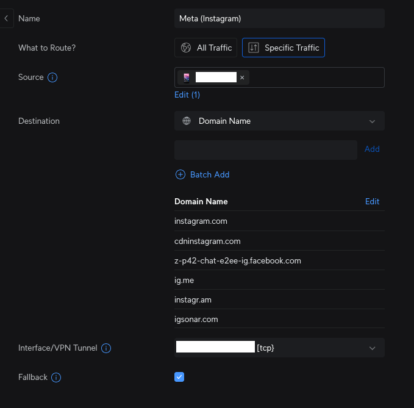Remove the source device using x icon

pos(242,77)
